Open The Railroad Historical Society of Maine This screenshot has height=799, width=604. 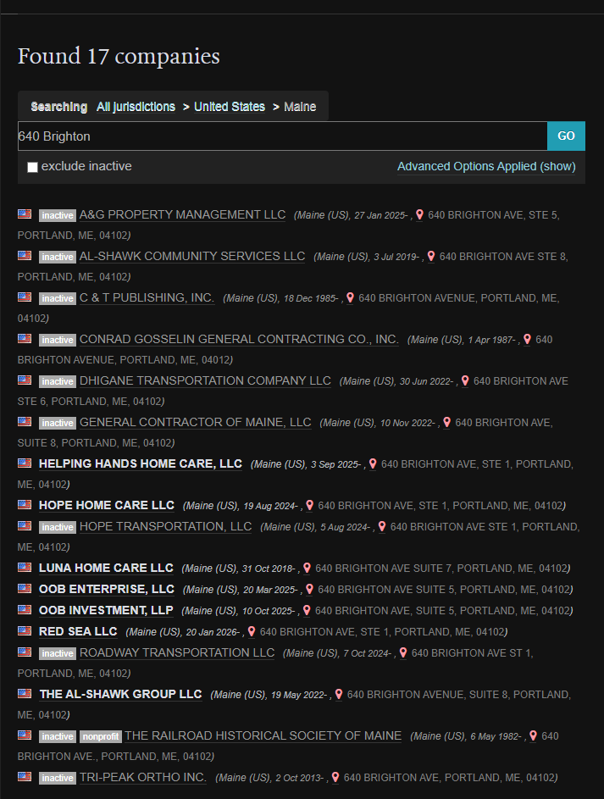pyautogui.click(x=263, y=736)
